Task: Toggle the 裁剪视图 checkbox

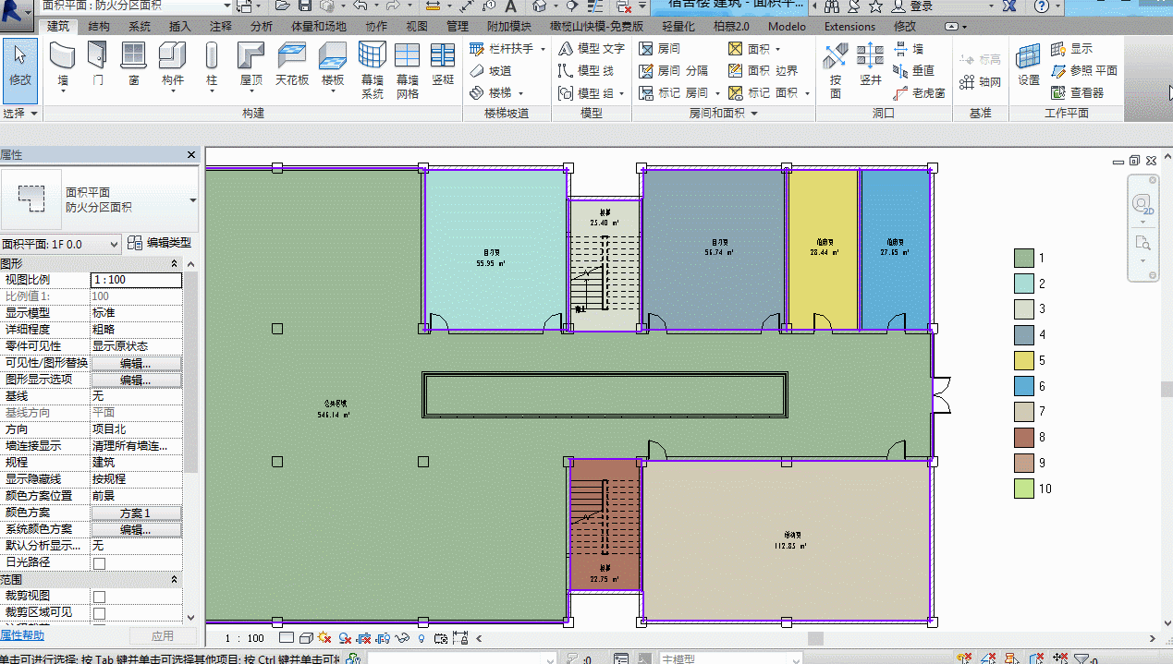Action: point(99,597)
